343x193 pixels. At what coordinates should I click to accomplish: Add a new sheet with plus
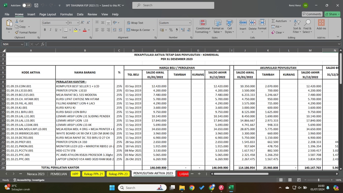point(199,174)
